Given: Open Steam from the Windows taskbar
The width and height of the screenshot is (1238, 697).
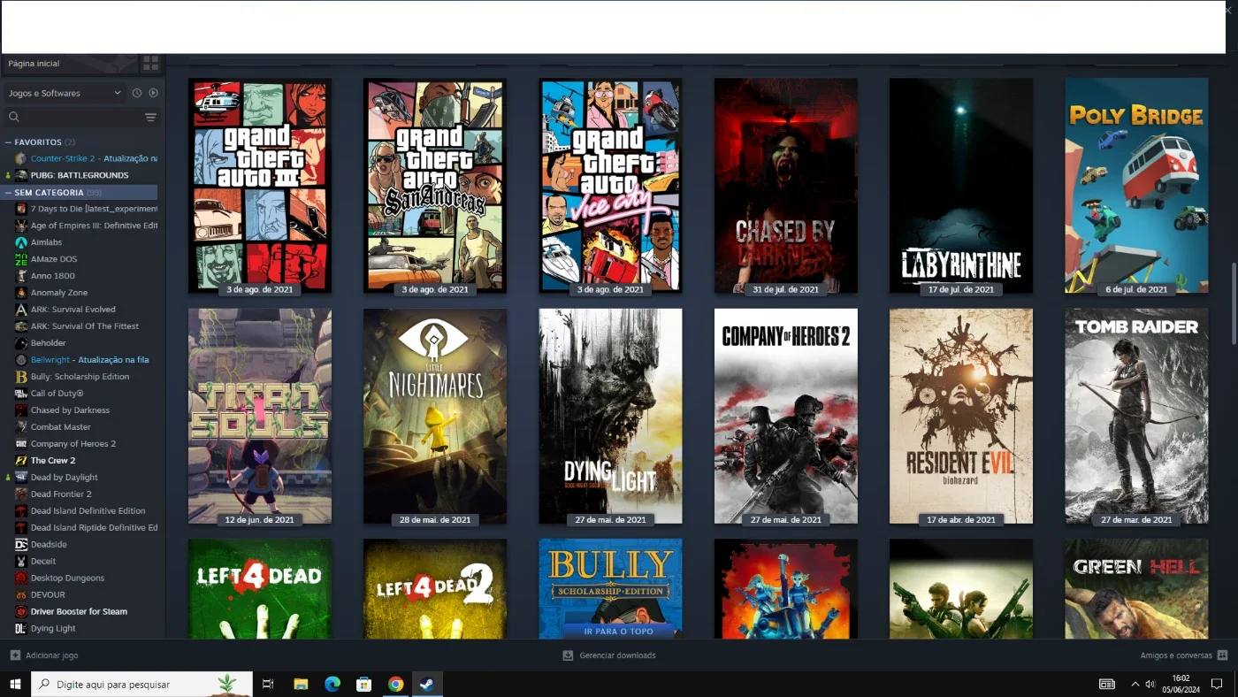Looking at the screenshot, I should tap(427, 684).
